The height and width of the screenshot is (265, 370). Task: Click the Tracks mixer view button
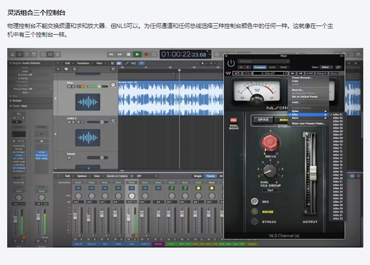coord(211,176)
